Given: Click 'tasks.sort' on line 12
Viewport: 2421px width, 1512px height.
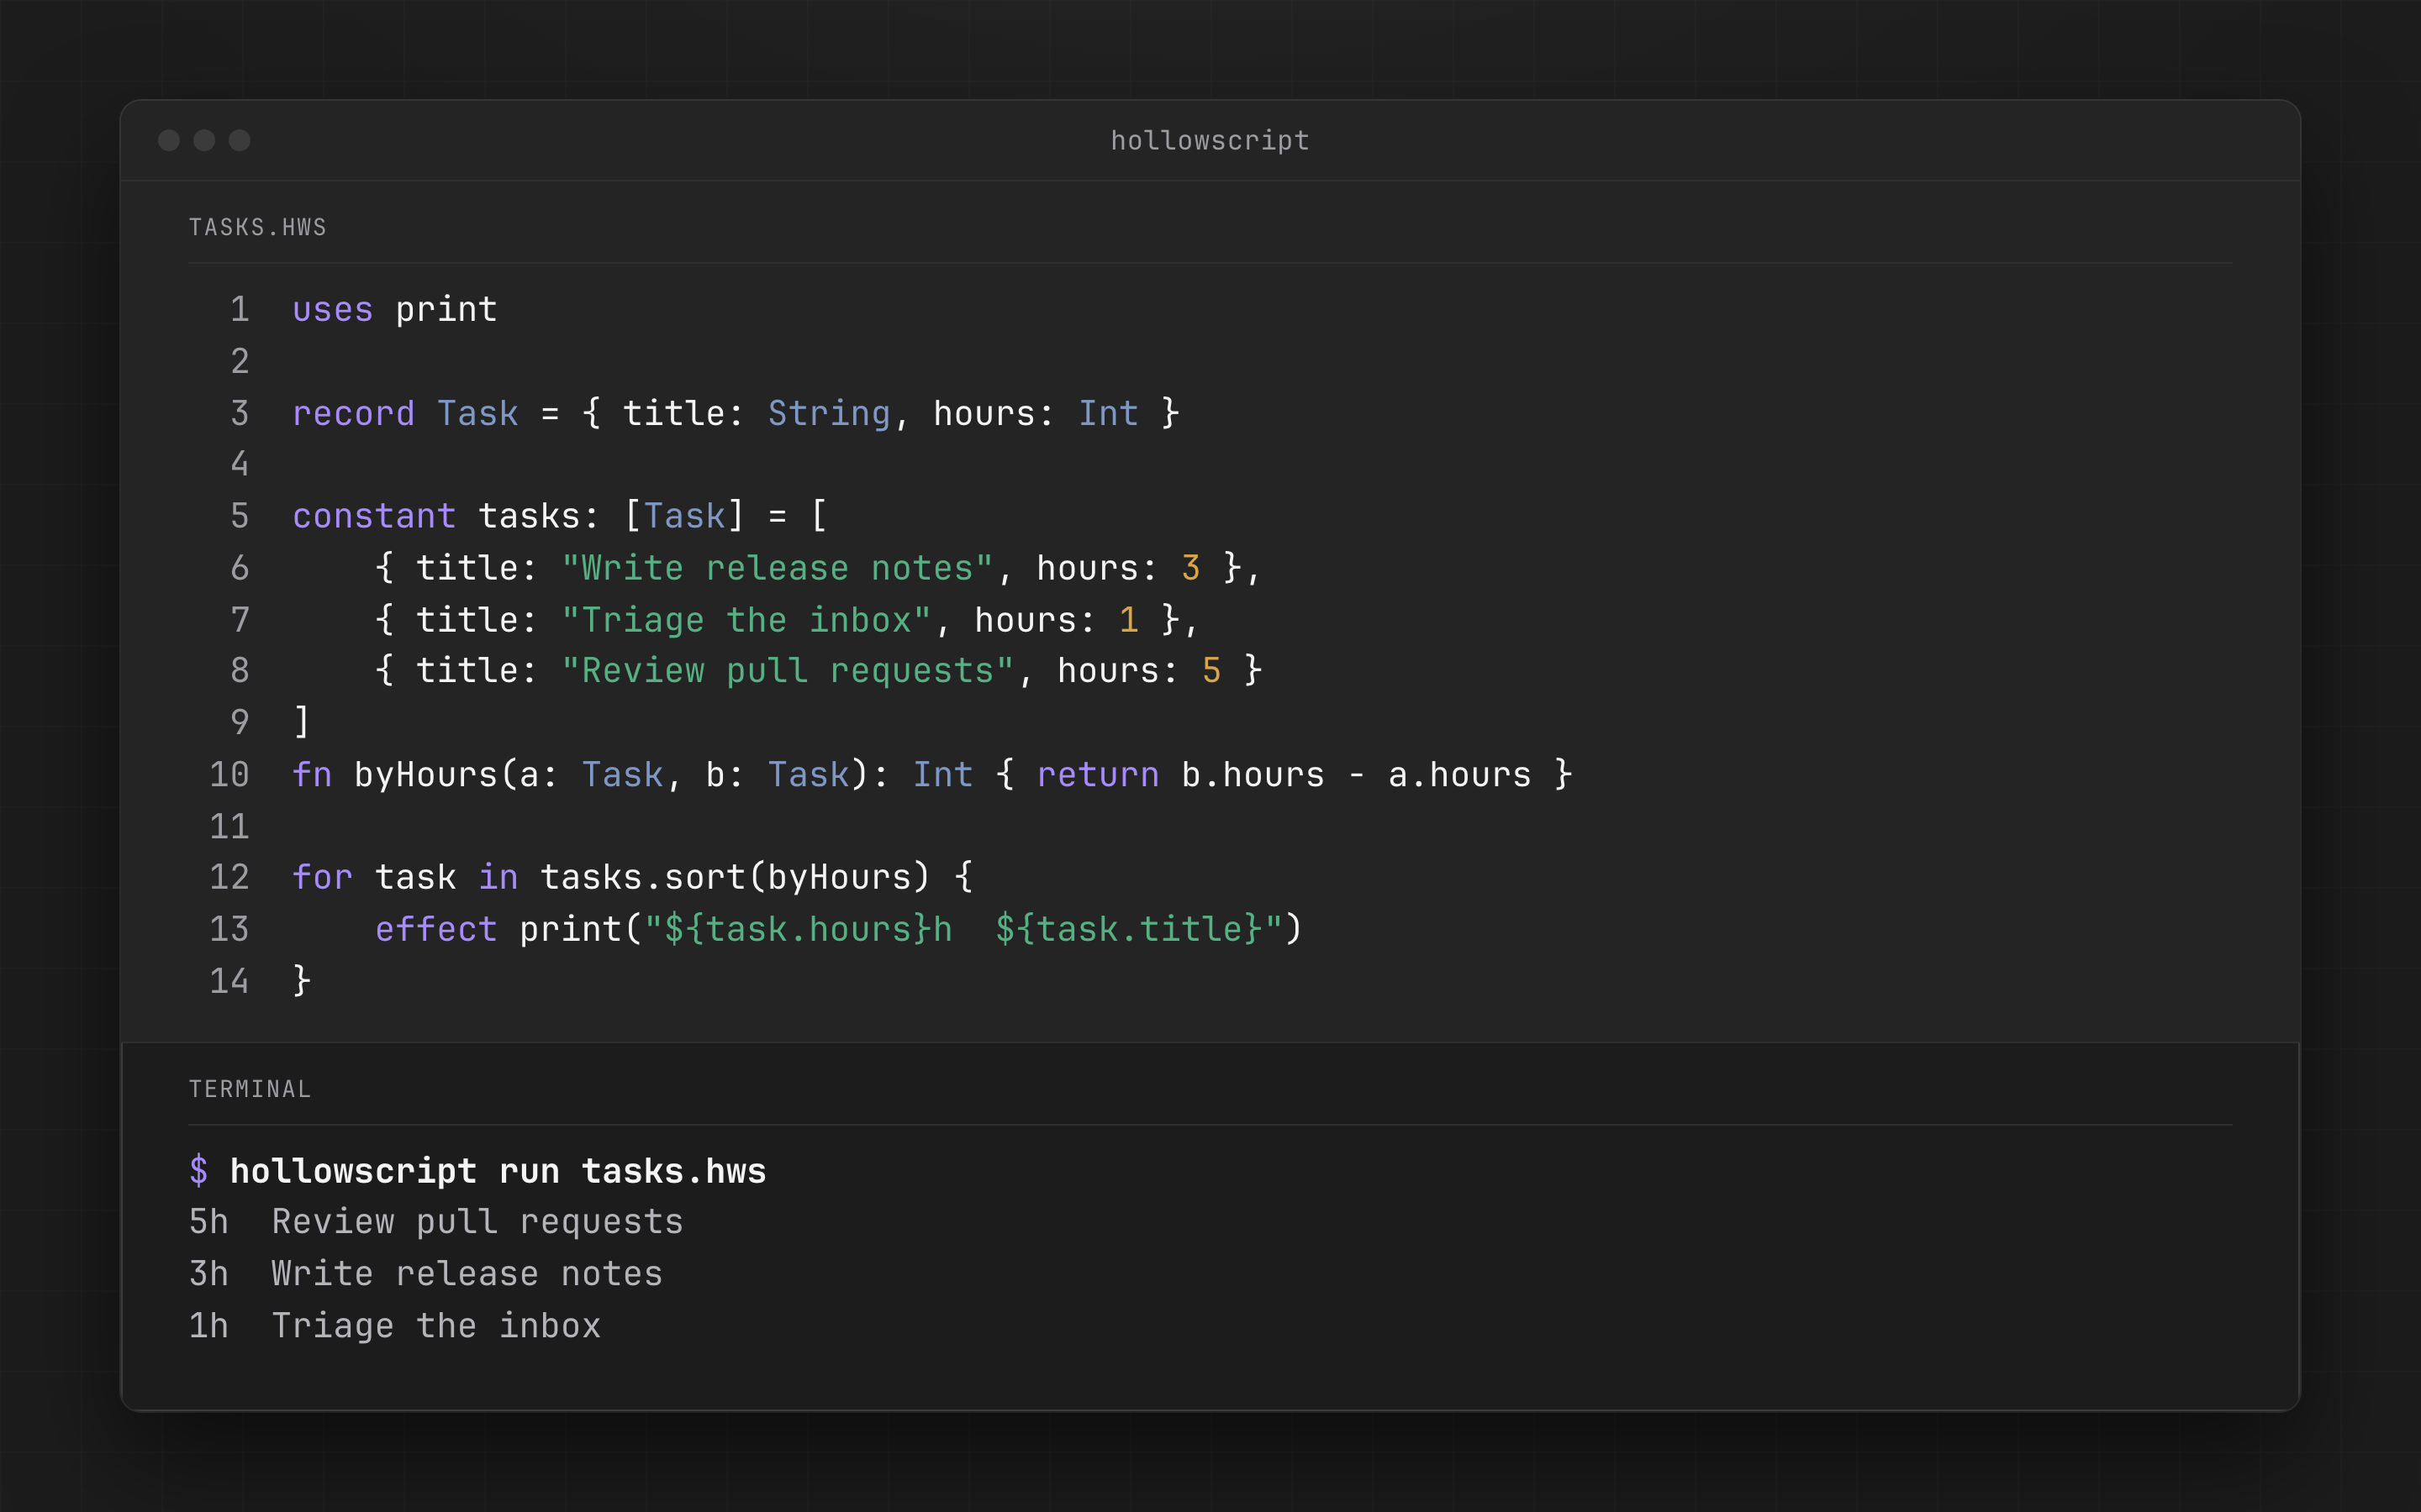Looking at the screenshot, I should pos(643,877).
